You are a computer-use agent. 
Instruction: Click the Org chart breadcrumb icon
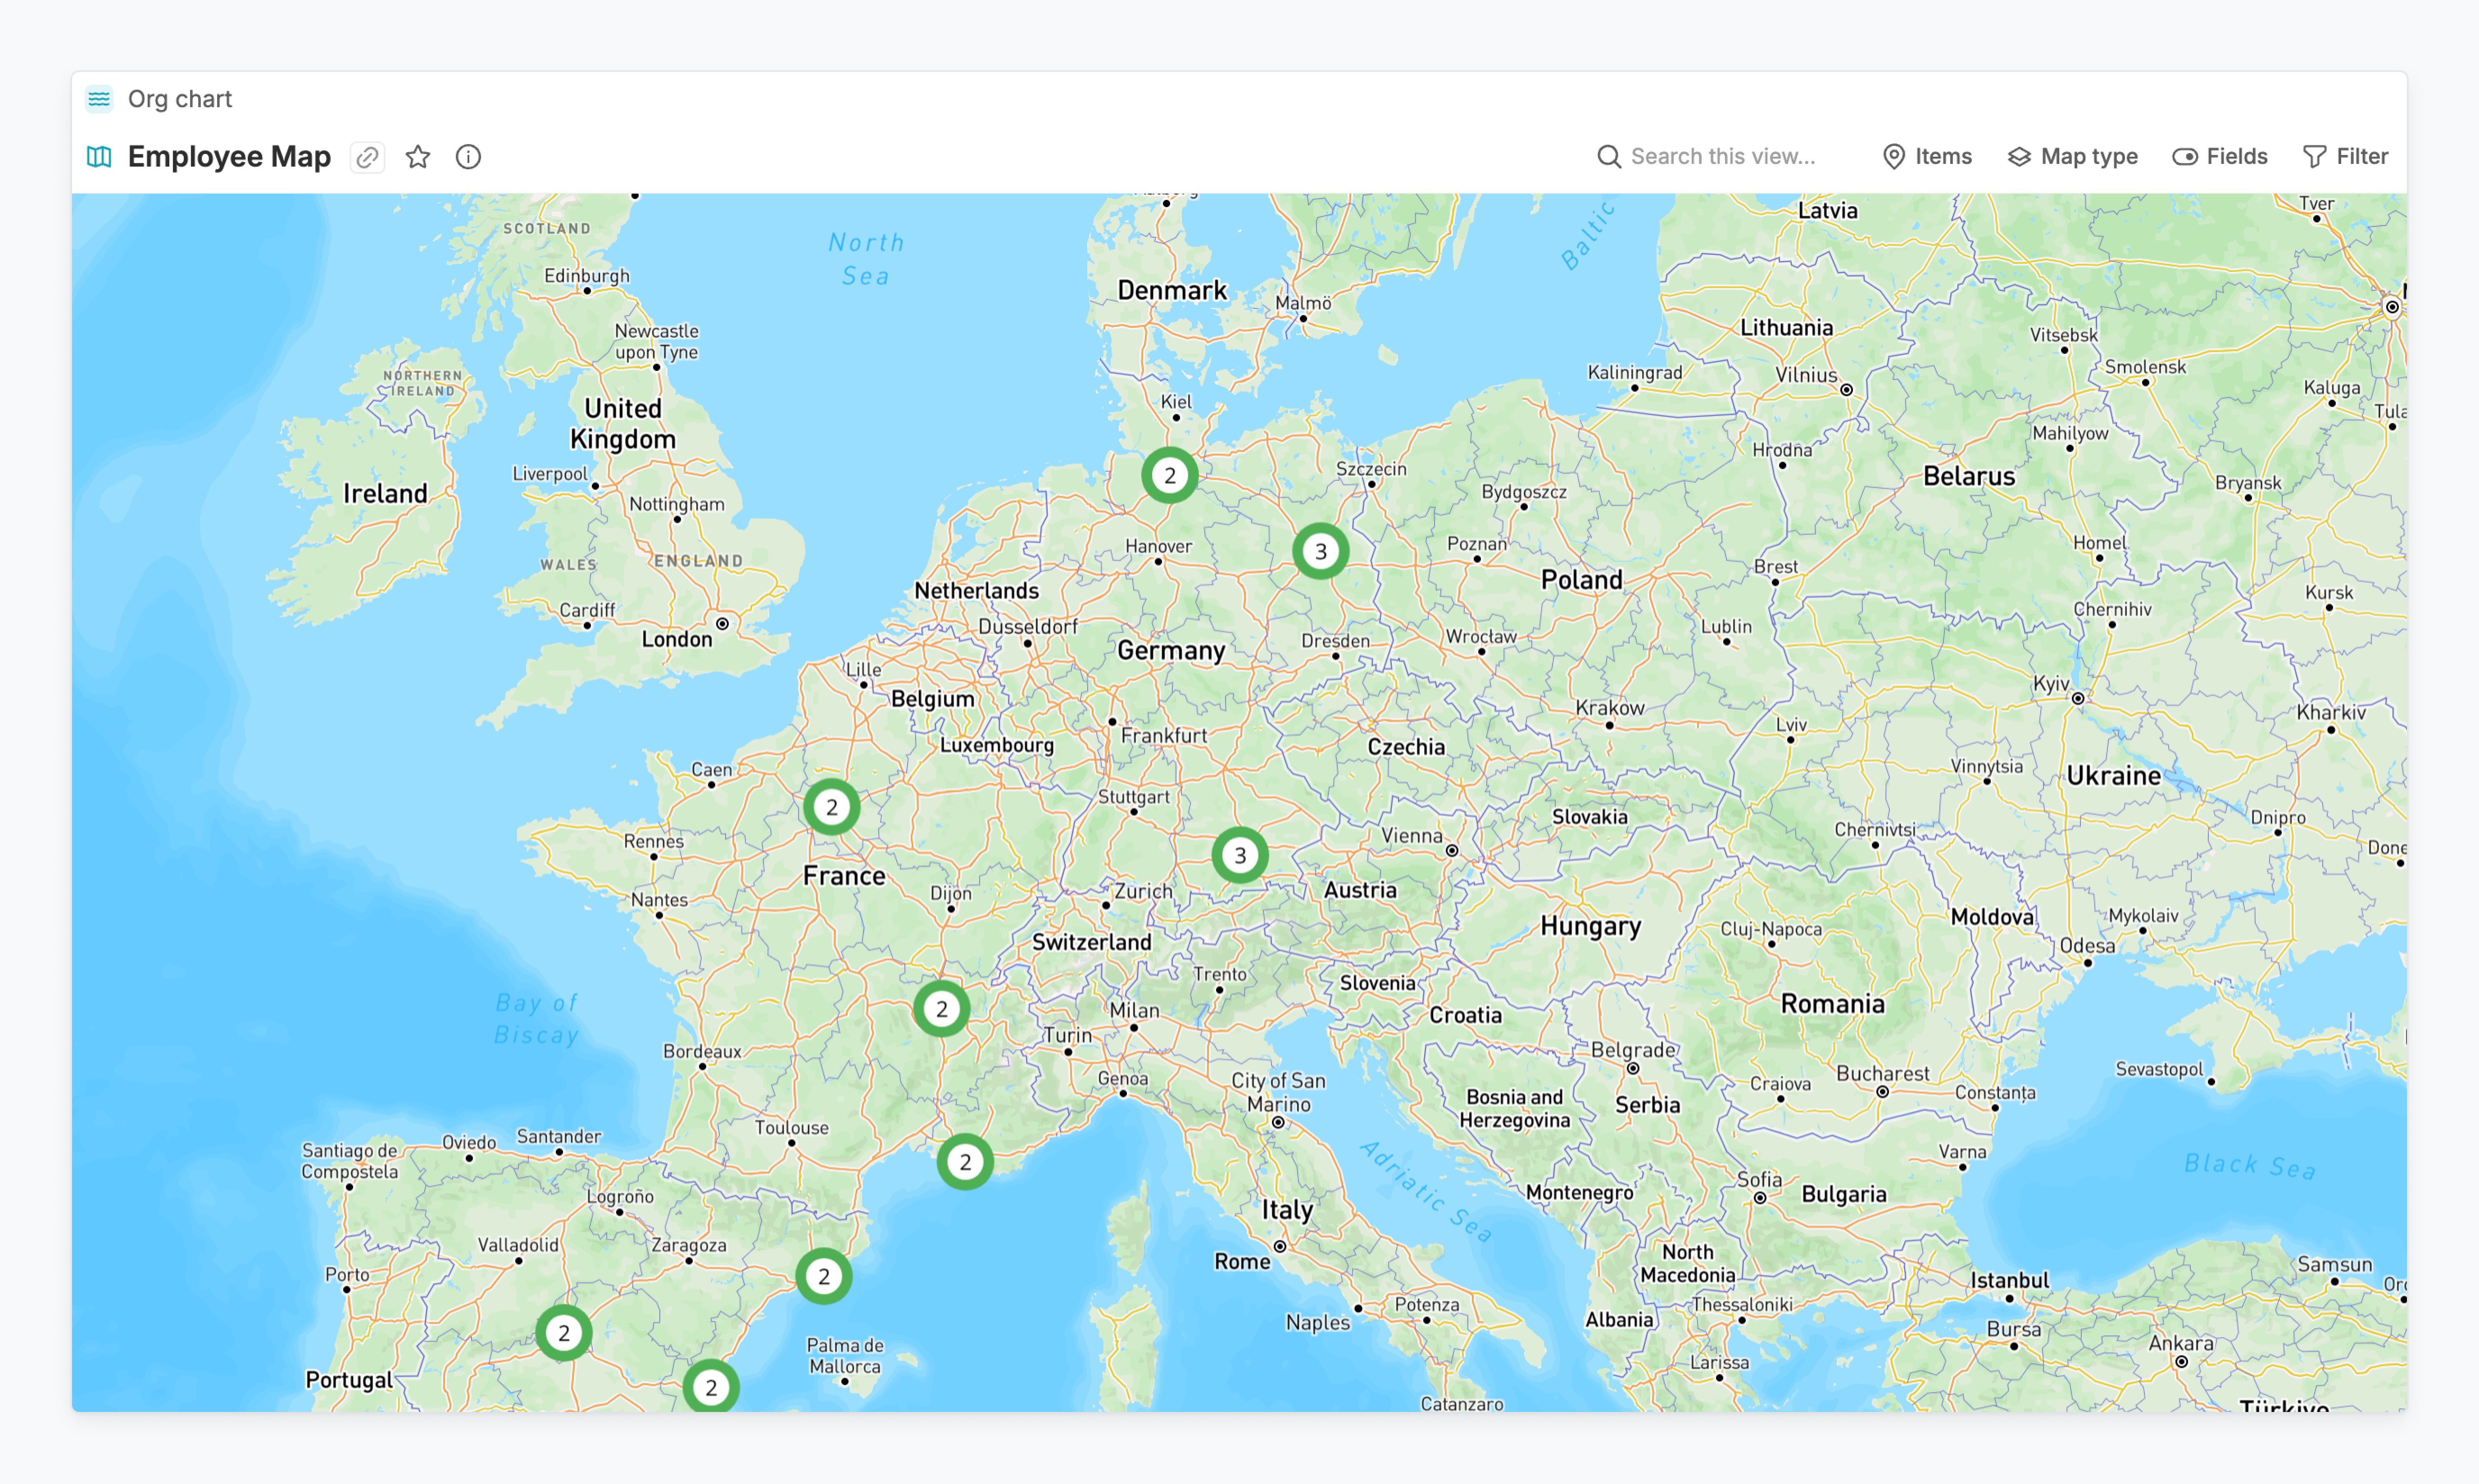pyautogui.click(x=99, y=98)
